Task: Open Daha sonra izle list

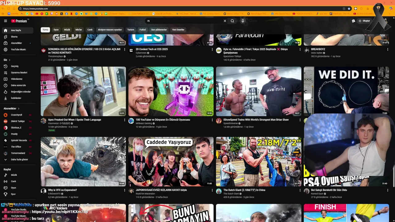Action: (18, 85)
